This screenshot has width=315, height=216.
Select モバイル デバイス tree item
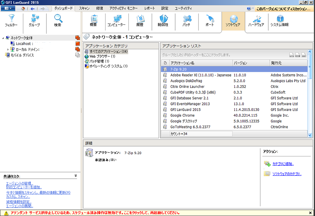click(22, 55)
